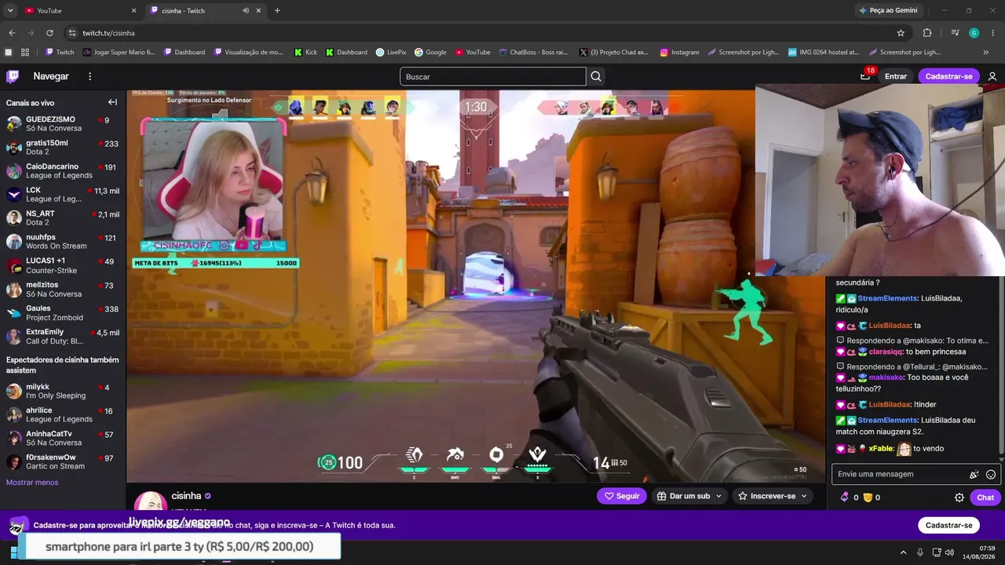Show more bookmarks with the chevron
This screenshot has width=1005, height=565.
(986, 53)
